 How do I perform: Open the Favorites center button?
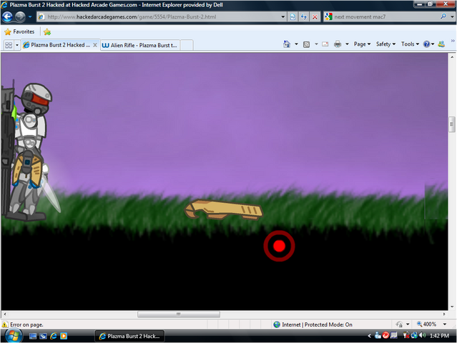click(19, 31)
